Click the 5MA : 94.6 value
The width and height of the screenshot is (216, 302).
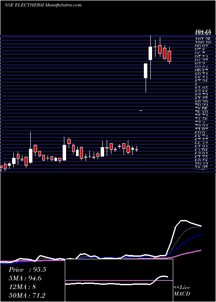pos(25,278)
